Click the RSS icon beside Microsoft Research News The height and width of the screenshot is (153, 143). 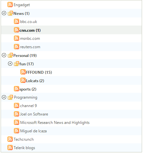[x=17, y=122]
